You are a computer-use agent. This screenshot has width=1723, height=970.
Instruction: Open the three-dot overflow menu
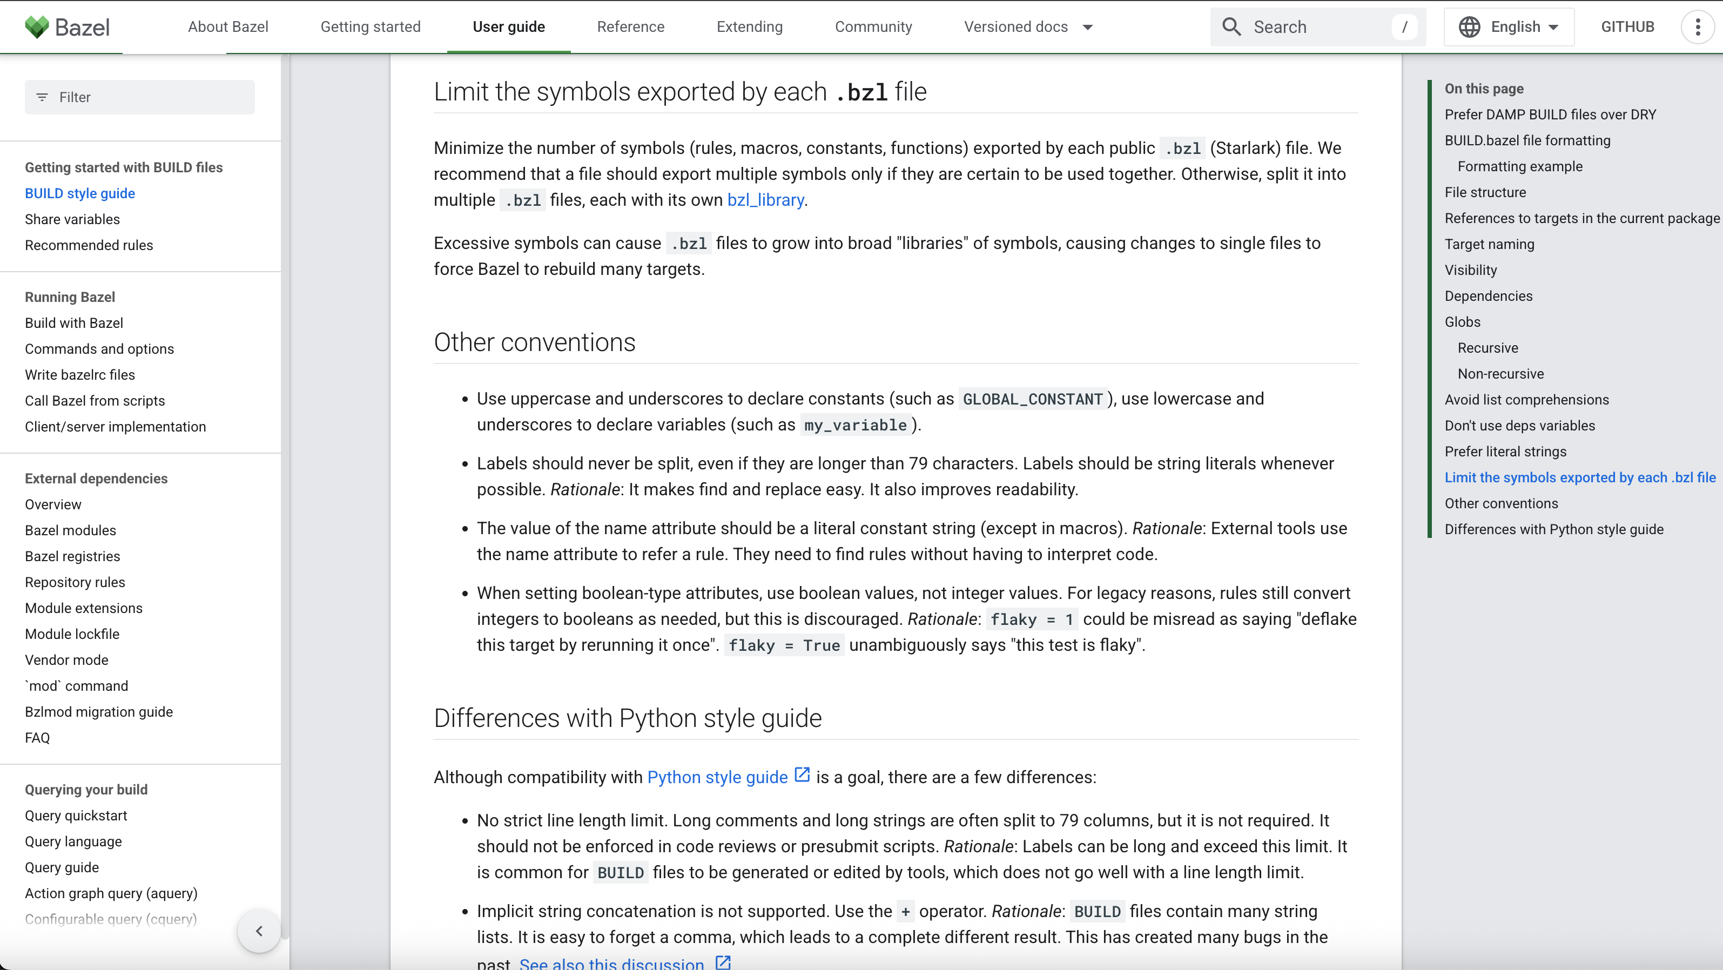coord(1697,27)
